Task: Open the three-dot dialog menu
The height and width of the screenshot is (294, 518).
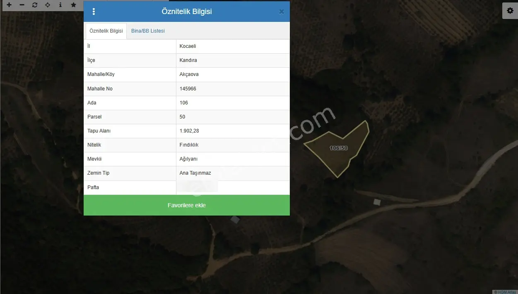Action: coord(94,12)
